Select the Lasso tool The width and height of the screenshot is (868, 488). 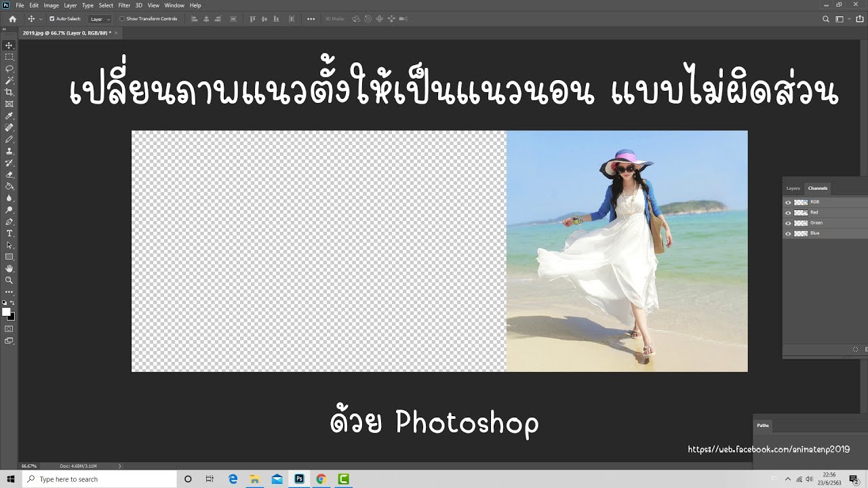9,68
